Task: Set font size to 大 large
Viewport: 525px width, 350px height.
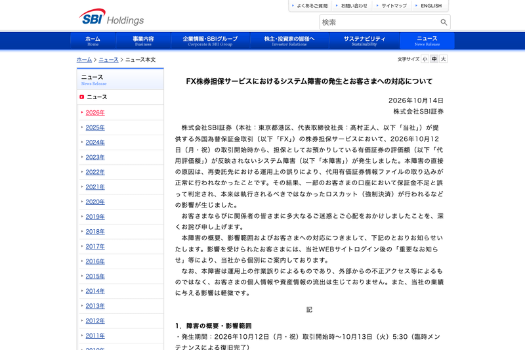Action: click(444, 59)
